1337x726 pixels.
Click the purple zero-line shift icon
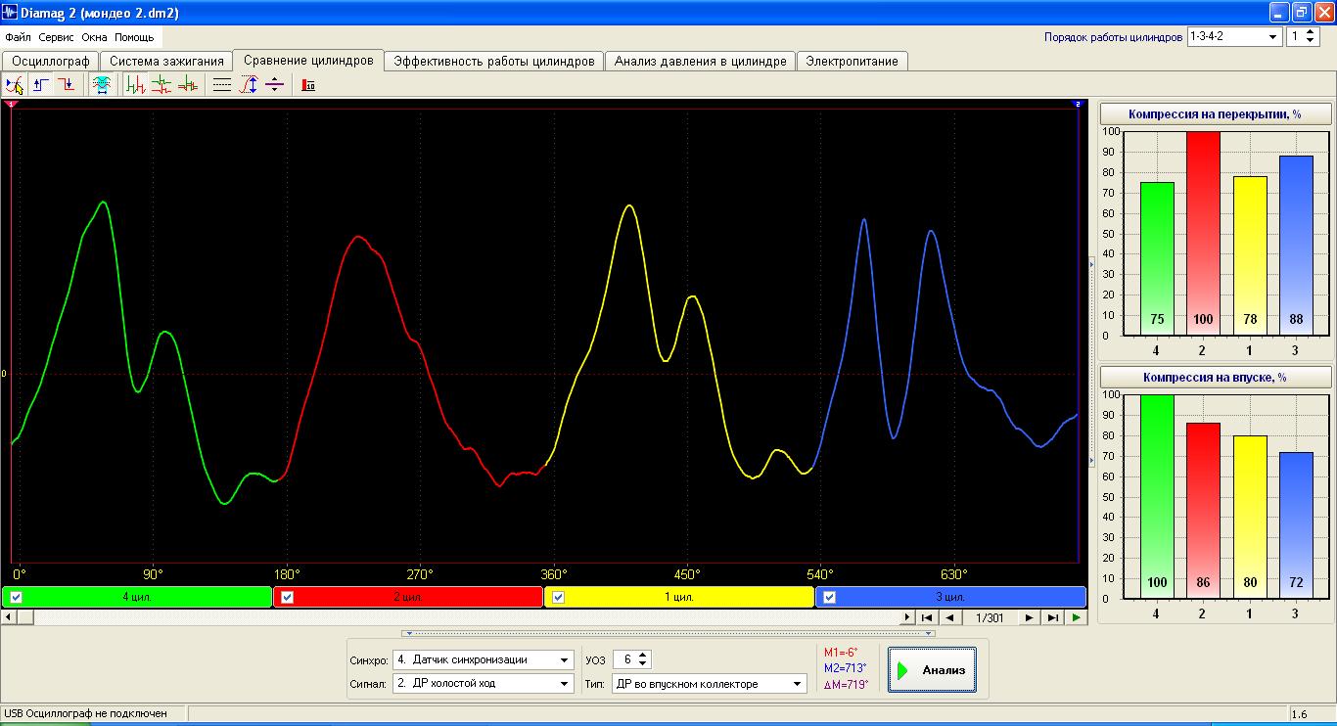pyautogui.click(x=274, y=85)
